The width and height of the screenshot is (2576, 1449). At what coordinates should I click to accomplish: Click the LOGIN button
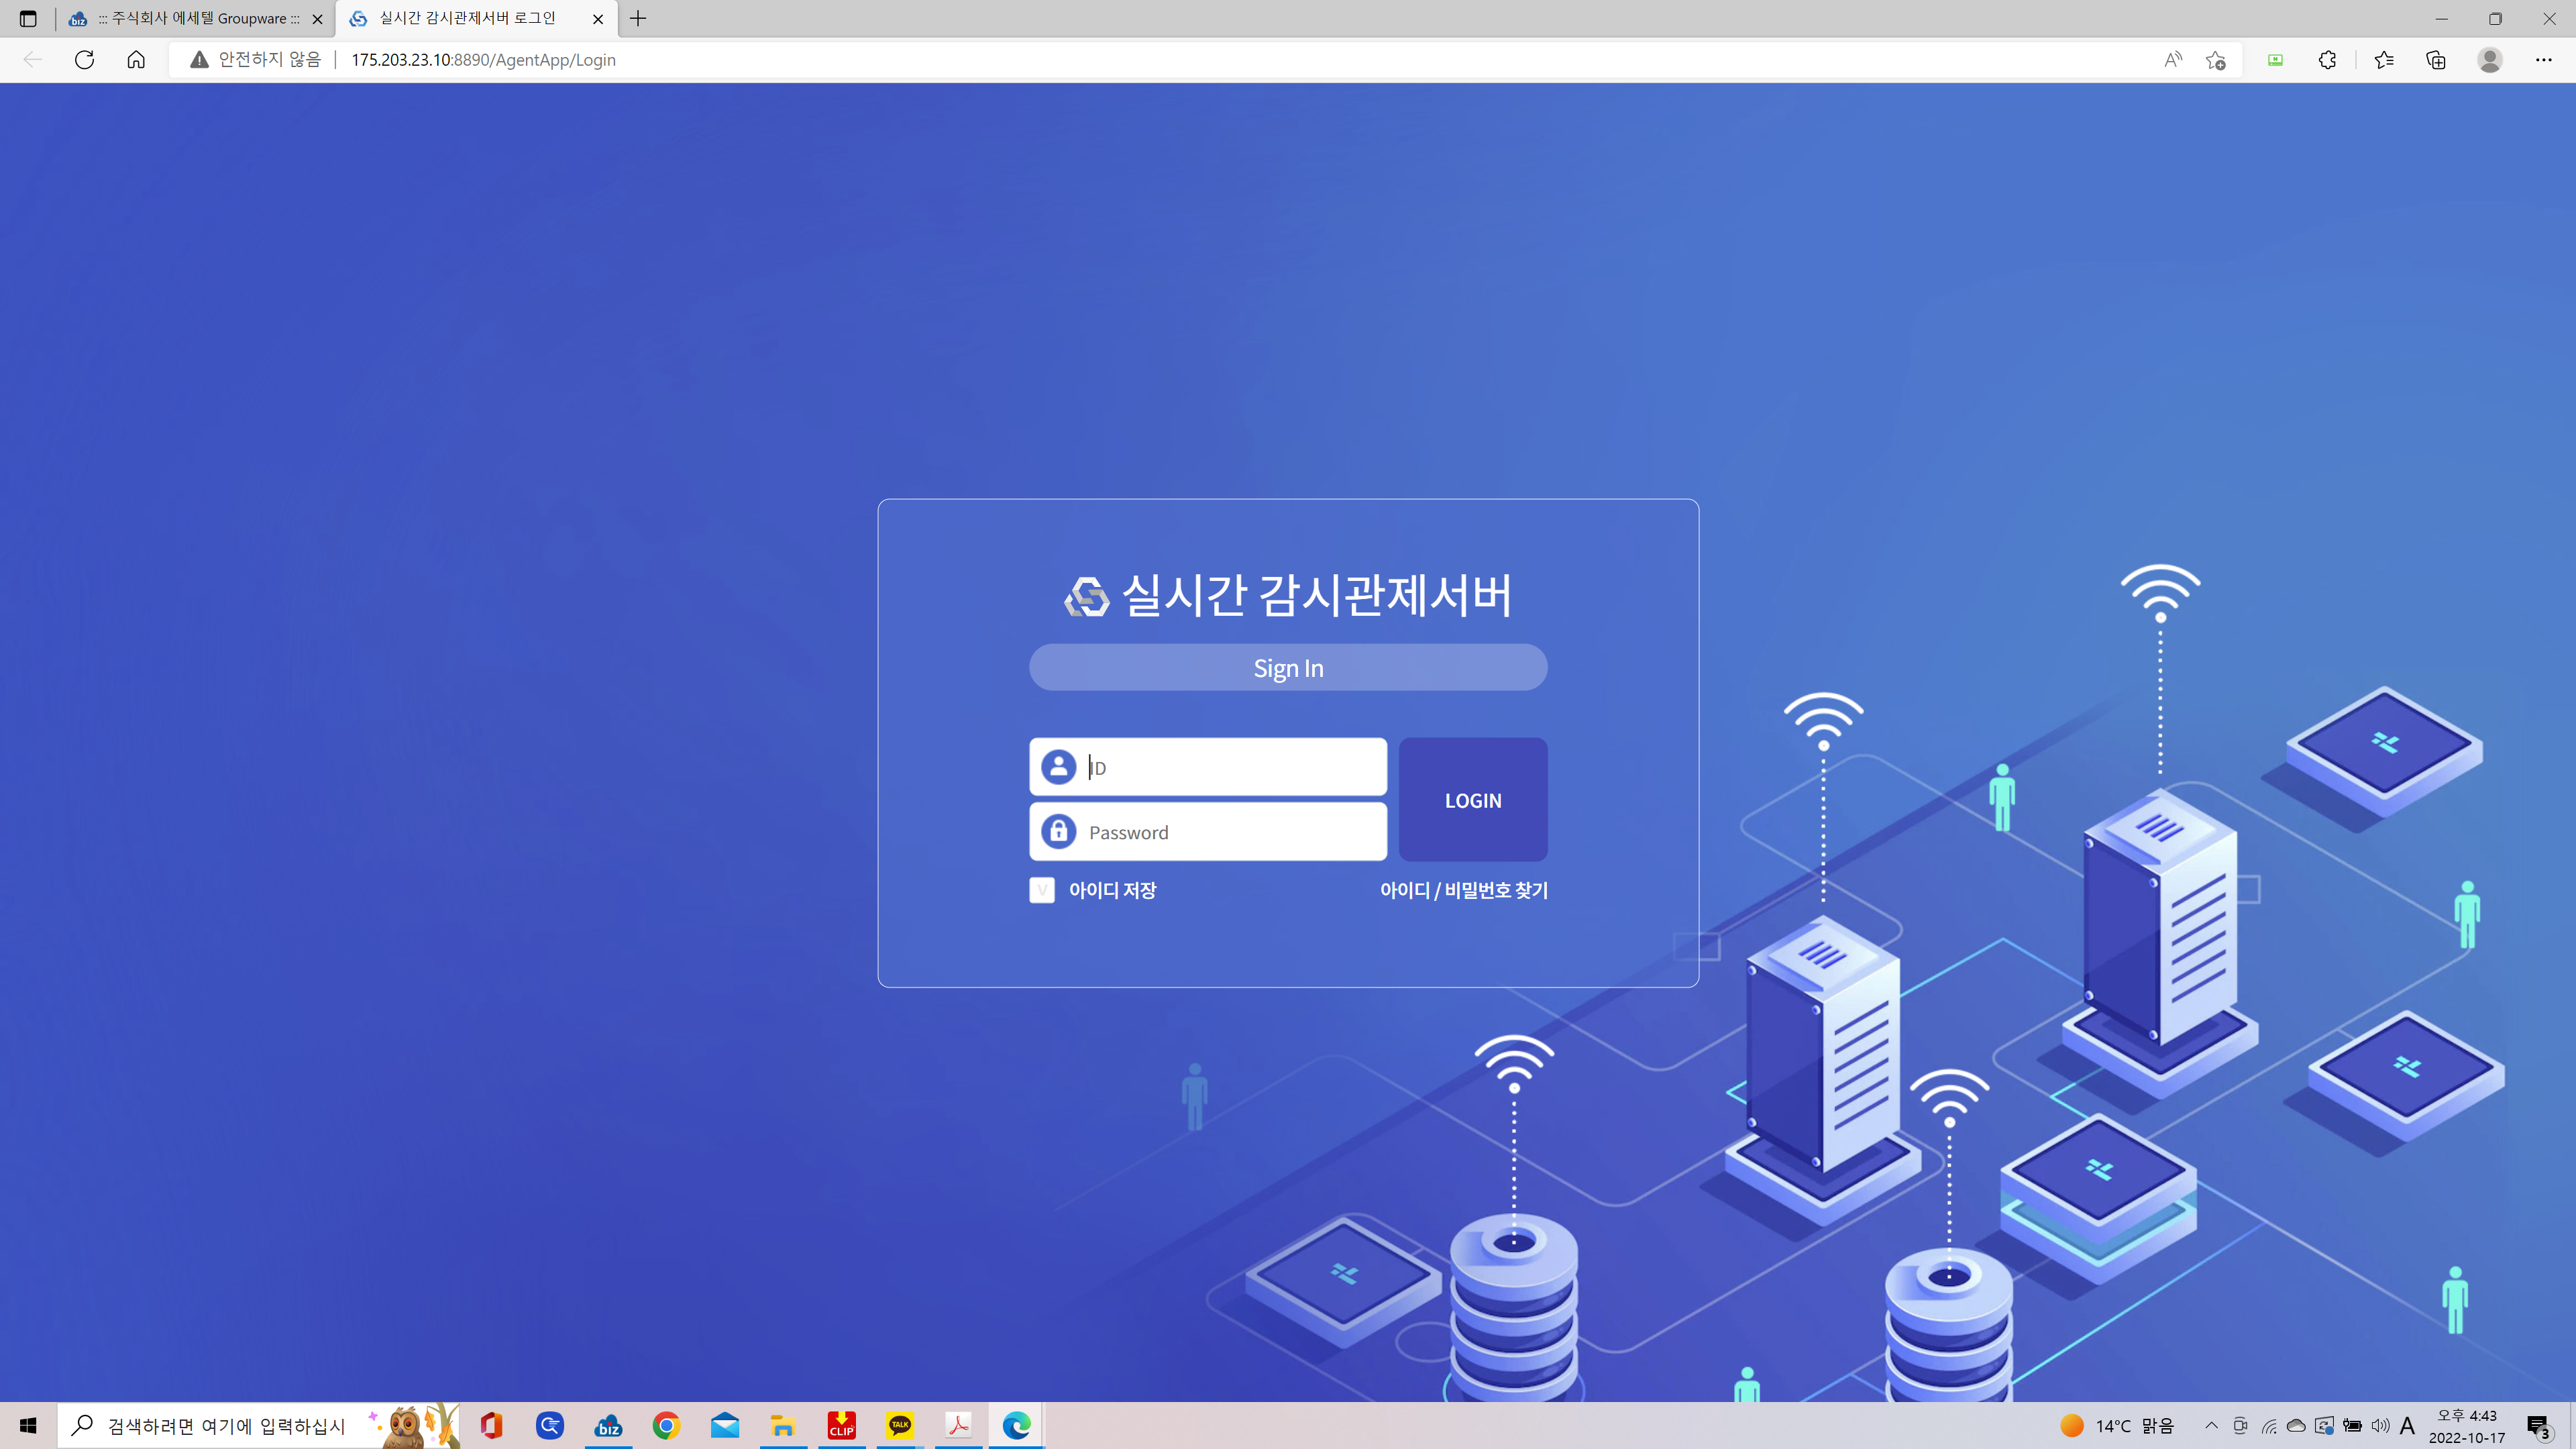(1473, 800)
